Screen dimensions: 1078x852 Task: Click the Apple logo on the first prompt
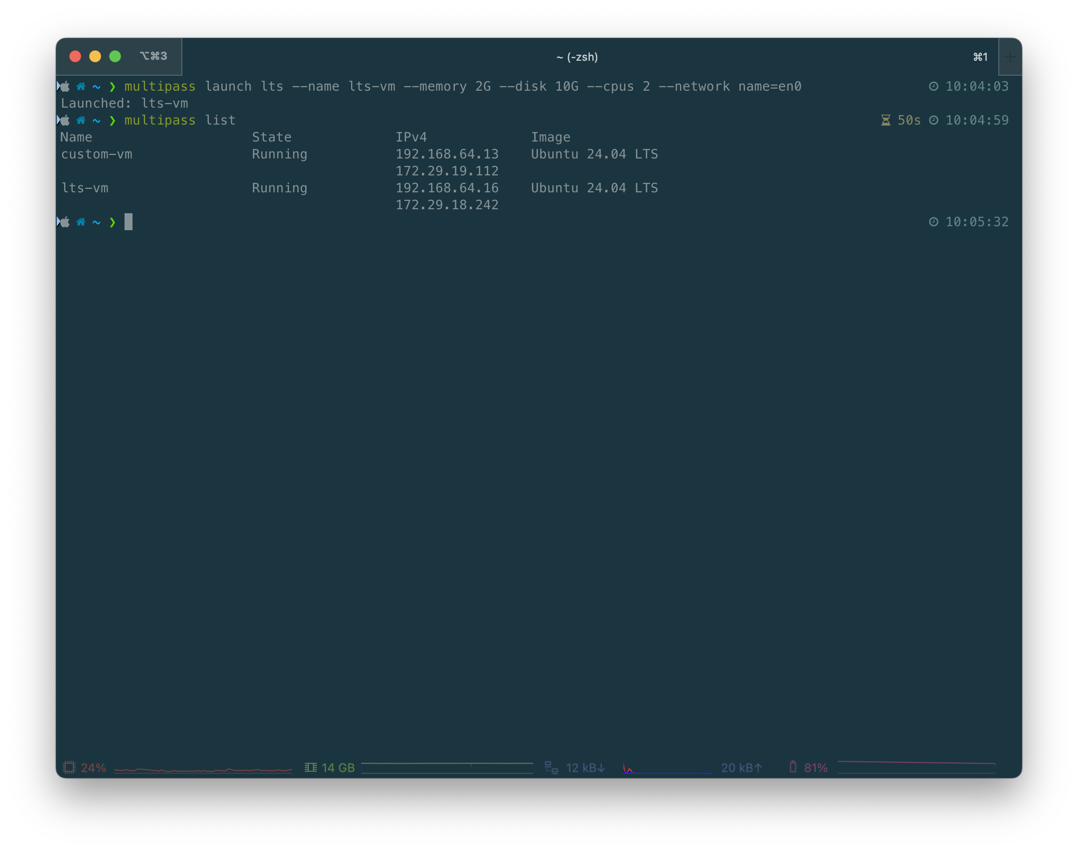pos(65,86)
